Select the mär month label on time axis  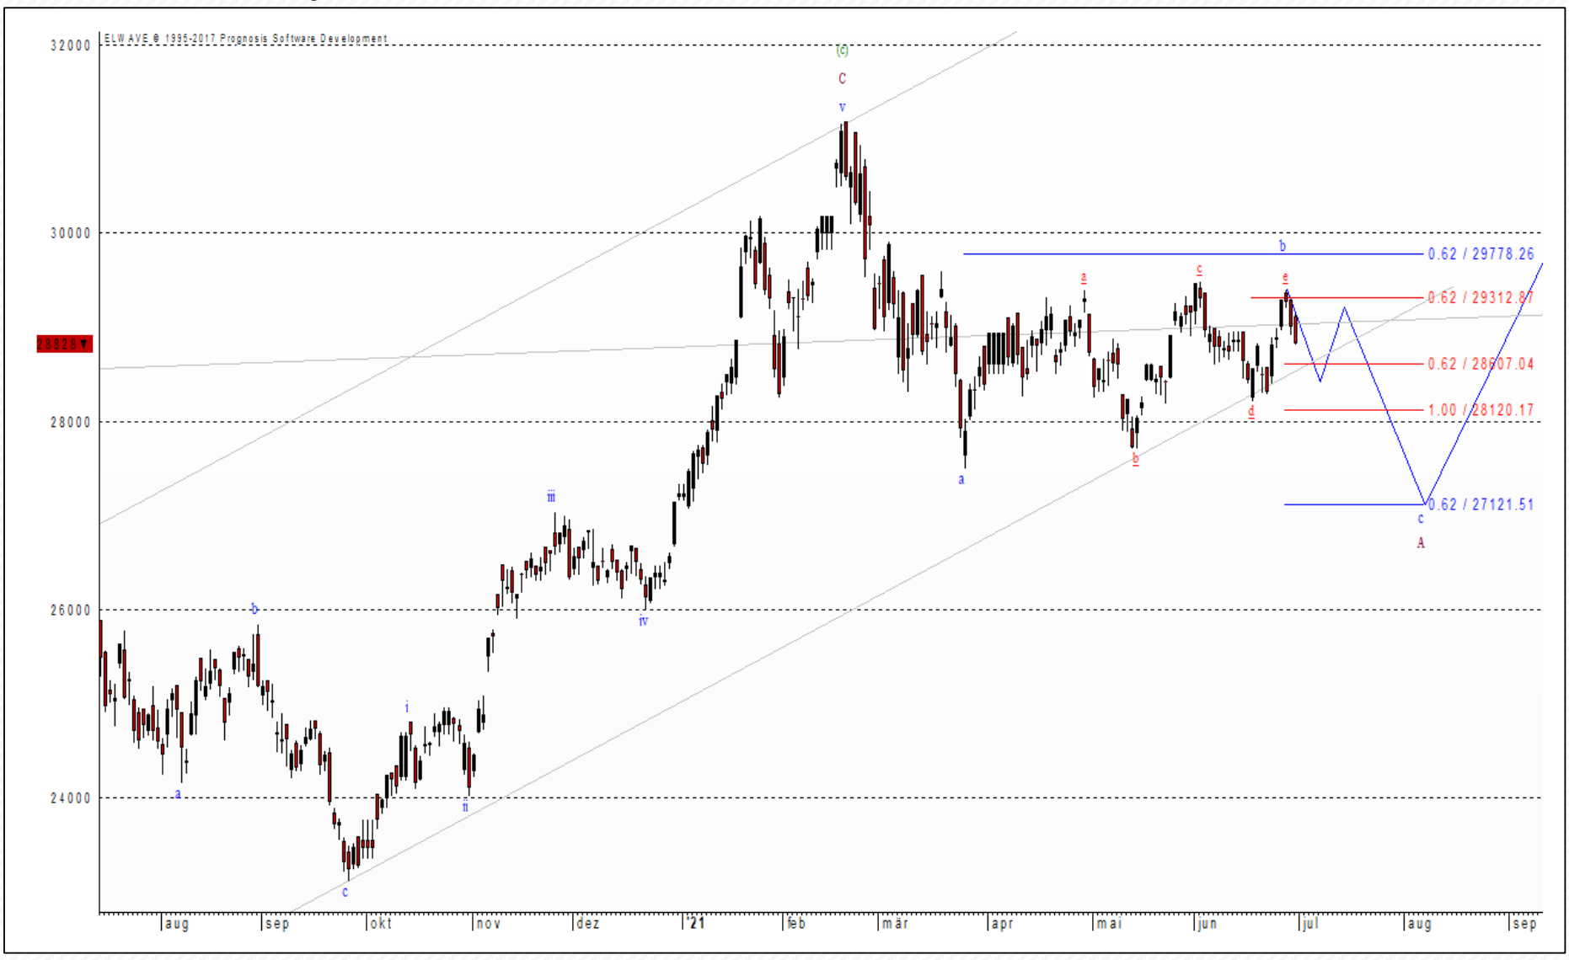(895, 924)
